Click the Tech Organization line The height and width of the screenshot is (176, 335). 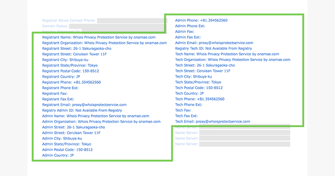pos(233,60)
